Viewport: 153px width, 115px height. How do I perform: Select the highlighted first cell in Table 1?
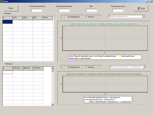tap(8, 22)
